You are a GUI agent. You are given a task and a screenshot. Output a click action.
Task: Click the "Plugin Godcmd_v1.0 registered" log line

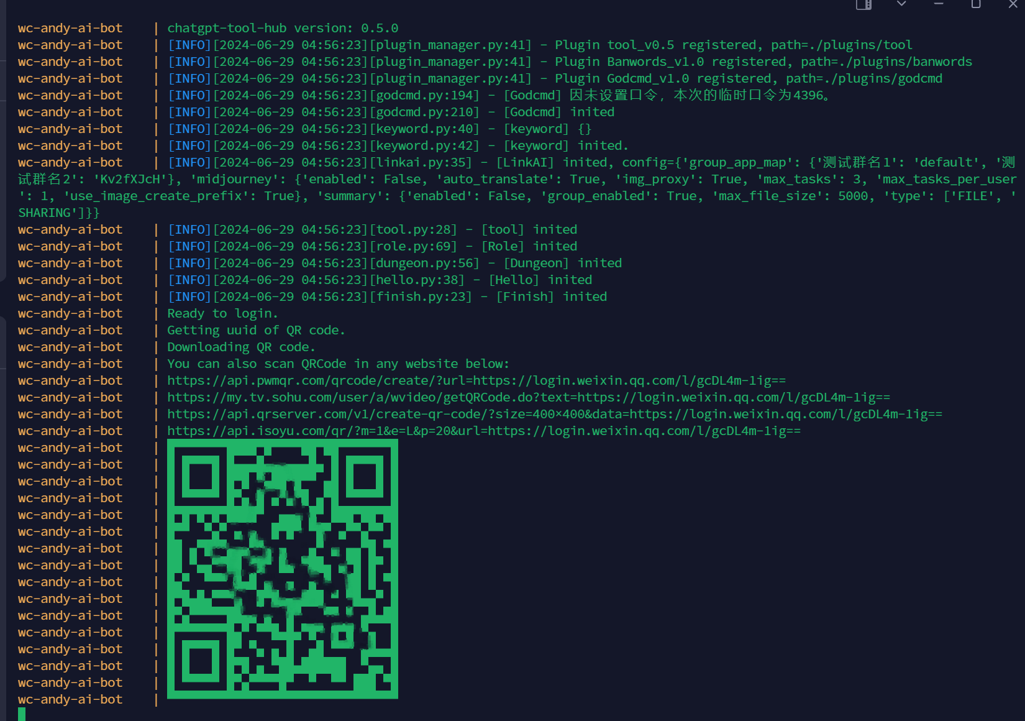coord(555,78)
